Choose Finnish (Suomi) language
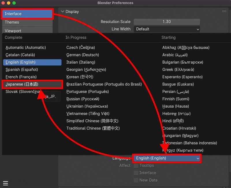The width and height of the screenshot is (231, 188). [x=176, y=99]
